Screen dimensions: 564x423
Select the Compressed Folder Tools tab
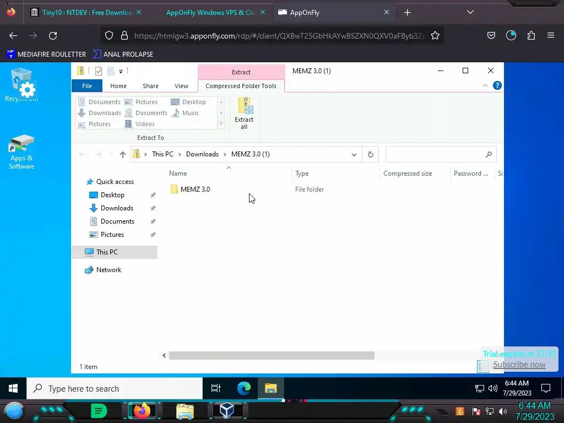click(x=241, y=86)
